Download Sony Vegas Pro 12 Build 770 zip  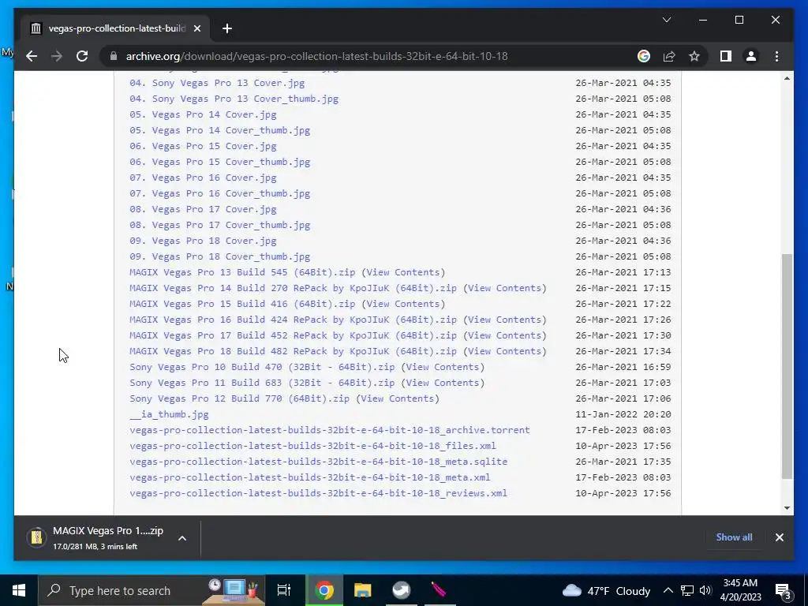[x=240, y=398]
